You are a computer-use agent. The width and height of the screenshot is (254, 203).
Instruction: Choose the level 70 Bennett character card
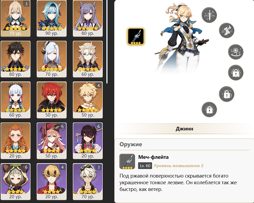88,182
